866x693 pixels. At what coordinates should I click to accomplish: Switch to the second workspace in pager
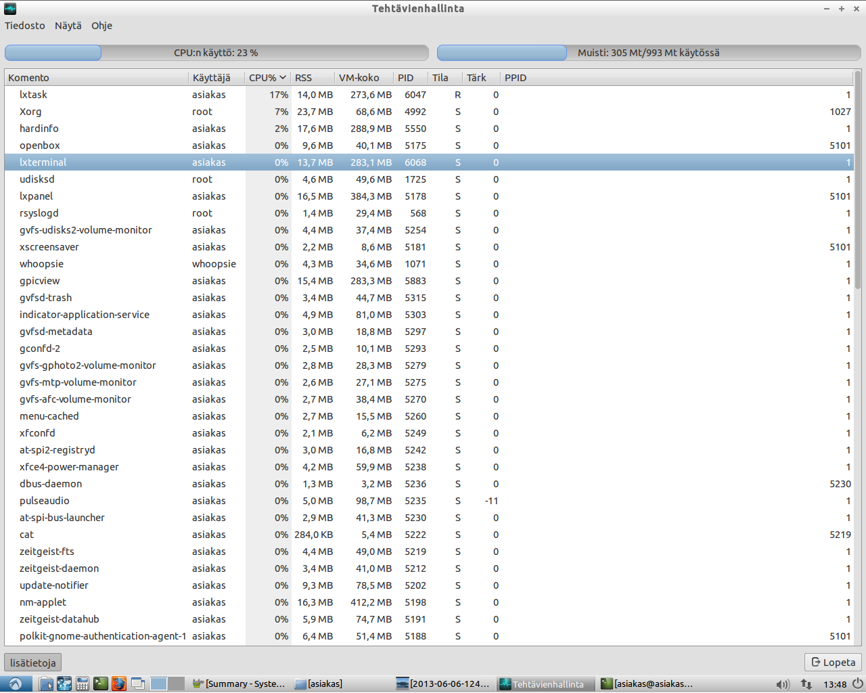(x=176, y=684)
